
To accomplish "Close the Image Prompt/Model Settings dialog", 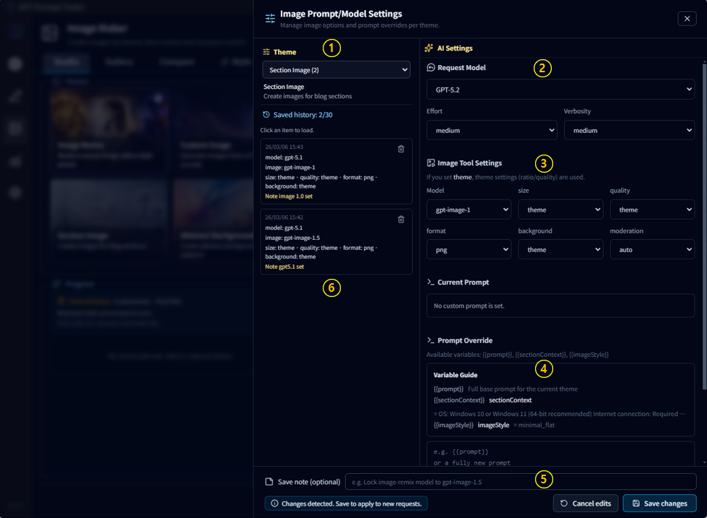I will coord(687,19).
